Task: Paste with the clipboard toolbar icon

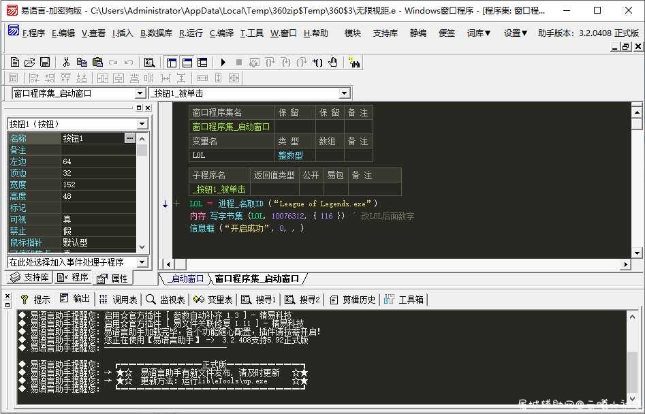Action: 97,63
